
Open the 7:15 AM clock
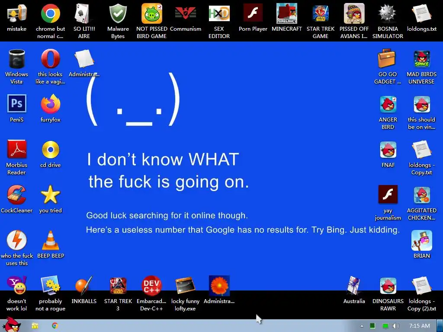click(x=420, y=326)
